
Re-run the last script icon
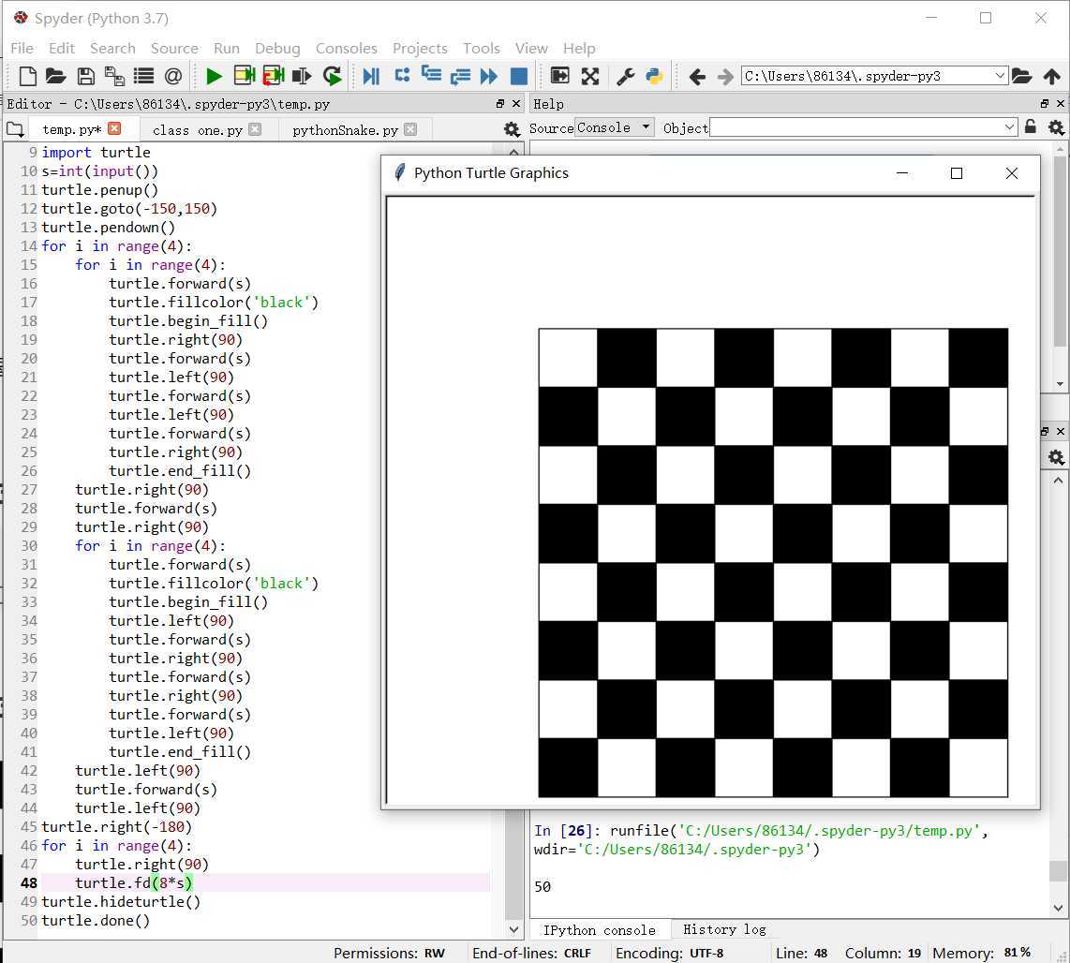pyautogui.click(x=333, y=76)
